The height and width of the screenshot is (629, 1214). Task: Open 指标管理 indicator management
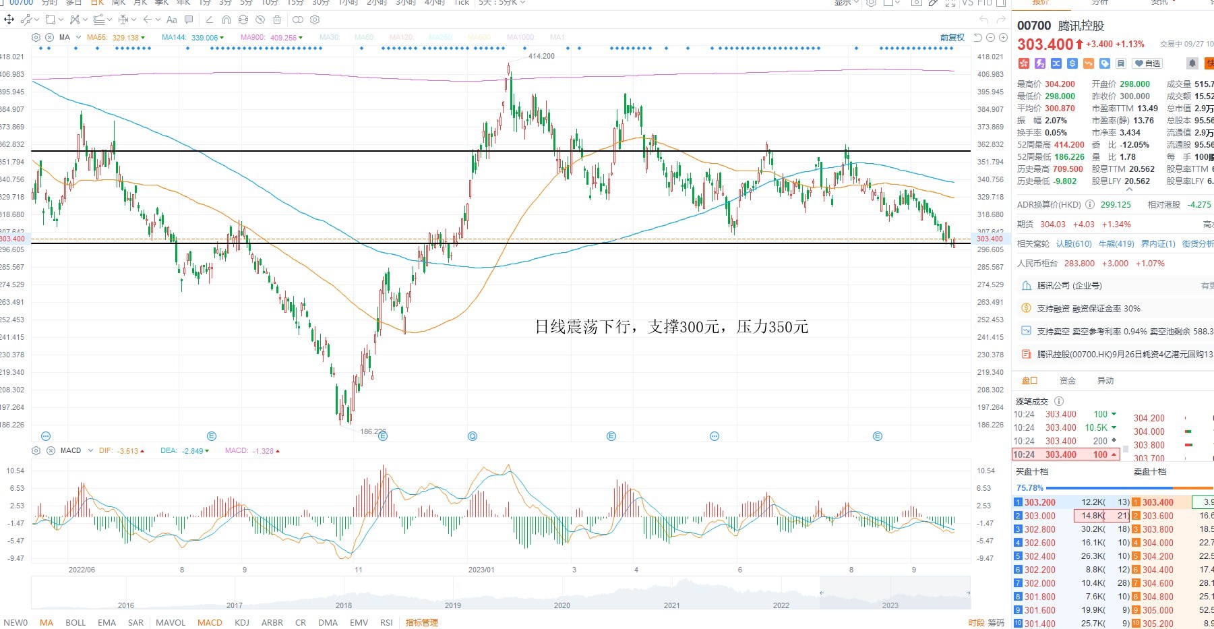[x=422, y=622]
